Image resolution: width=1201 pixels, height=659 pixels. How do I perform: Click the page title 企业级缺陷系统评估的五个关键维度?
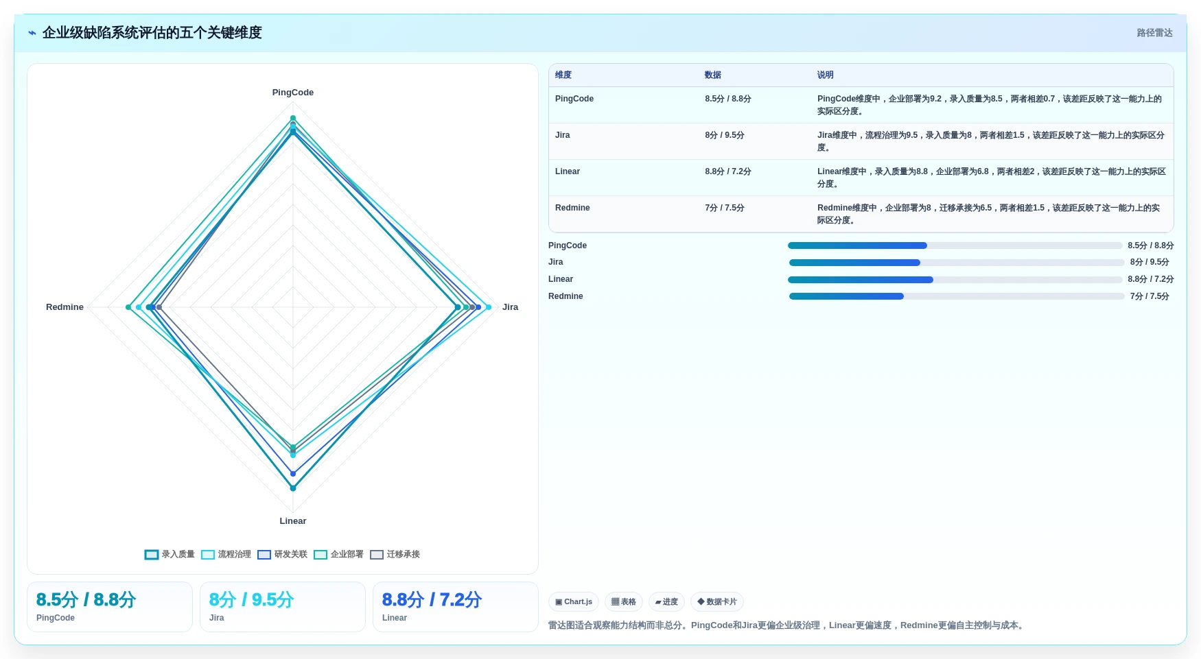[152, 33]
